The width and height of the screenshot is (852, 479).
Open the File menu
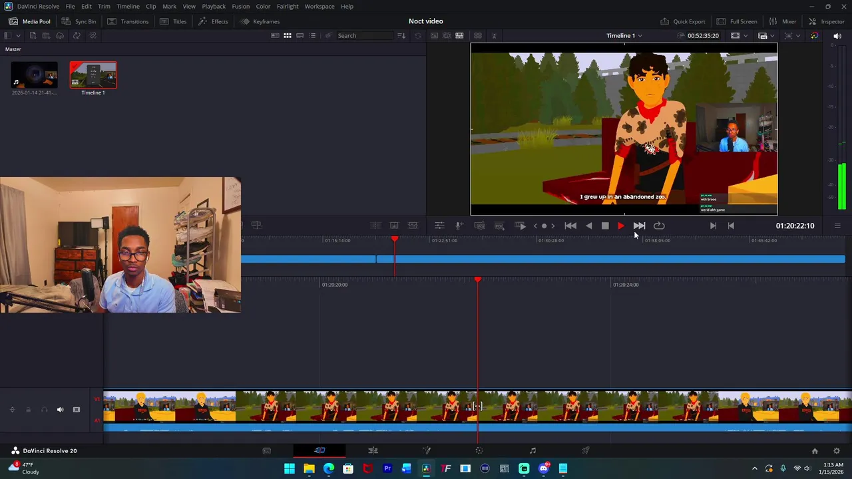click(x=70, y=6)
